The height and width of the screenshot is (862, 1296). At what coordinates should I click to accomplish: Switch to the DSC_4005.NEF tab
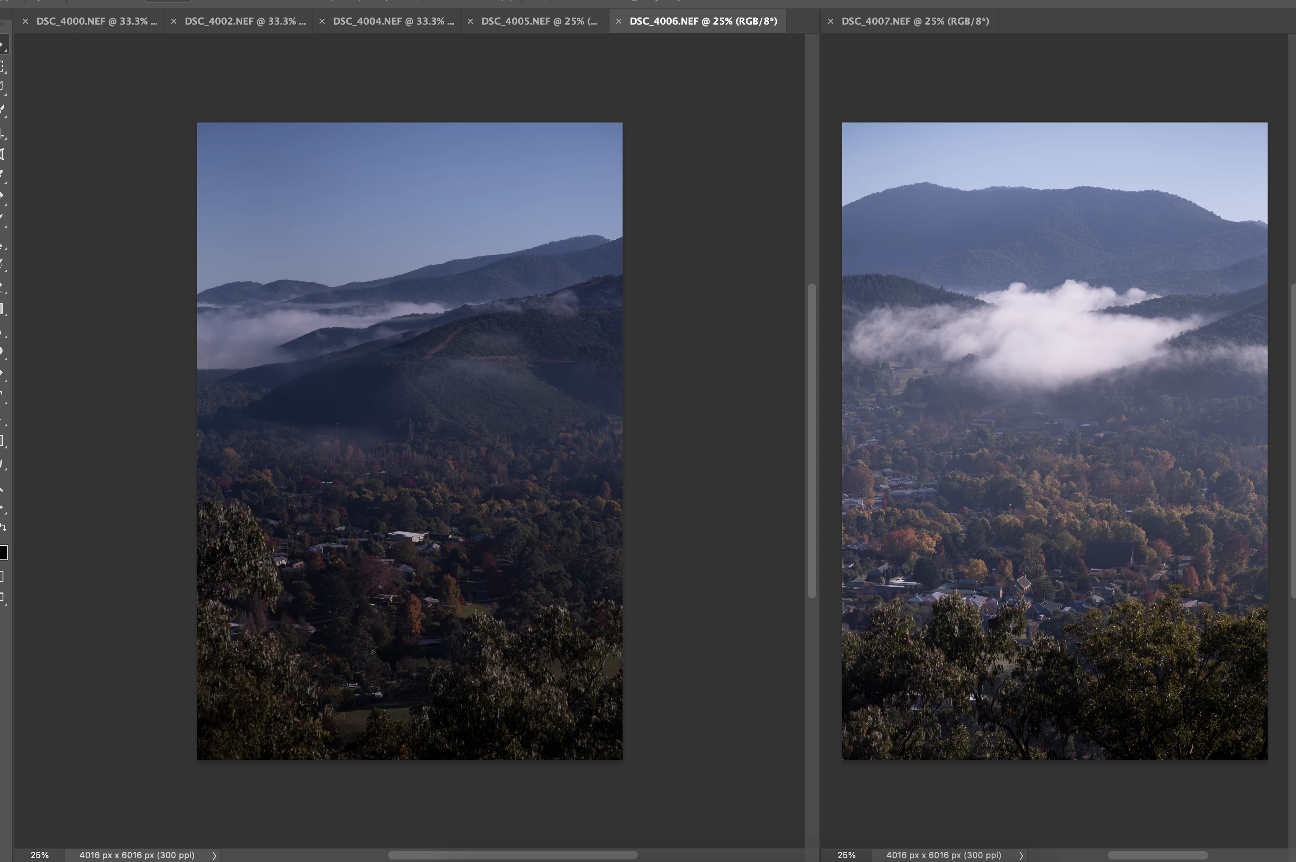pyautogui.click(x=539, y=22)
